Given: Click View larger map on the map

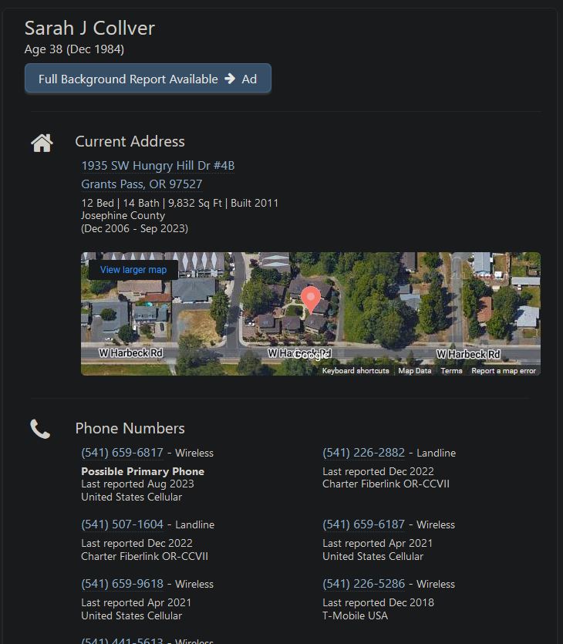Looking at the screenshot, I should point(133,270).
